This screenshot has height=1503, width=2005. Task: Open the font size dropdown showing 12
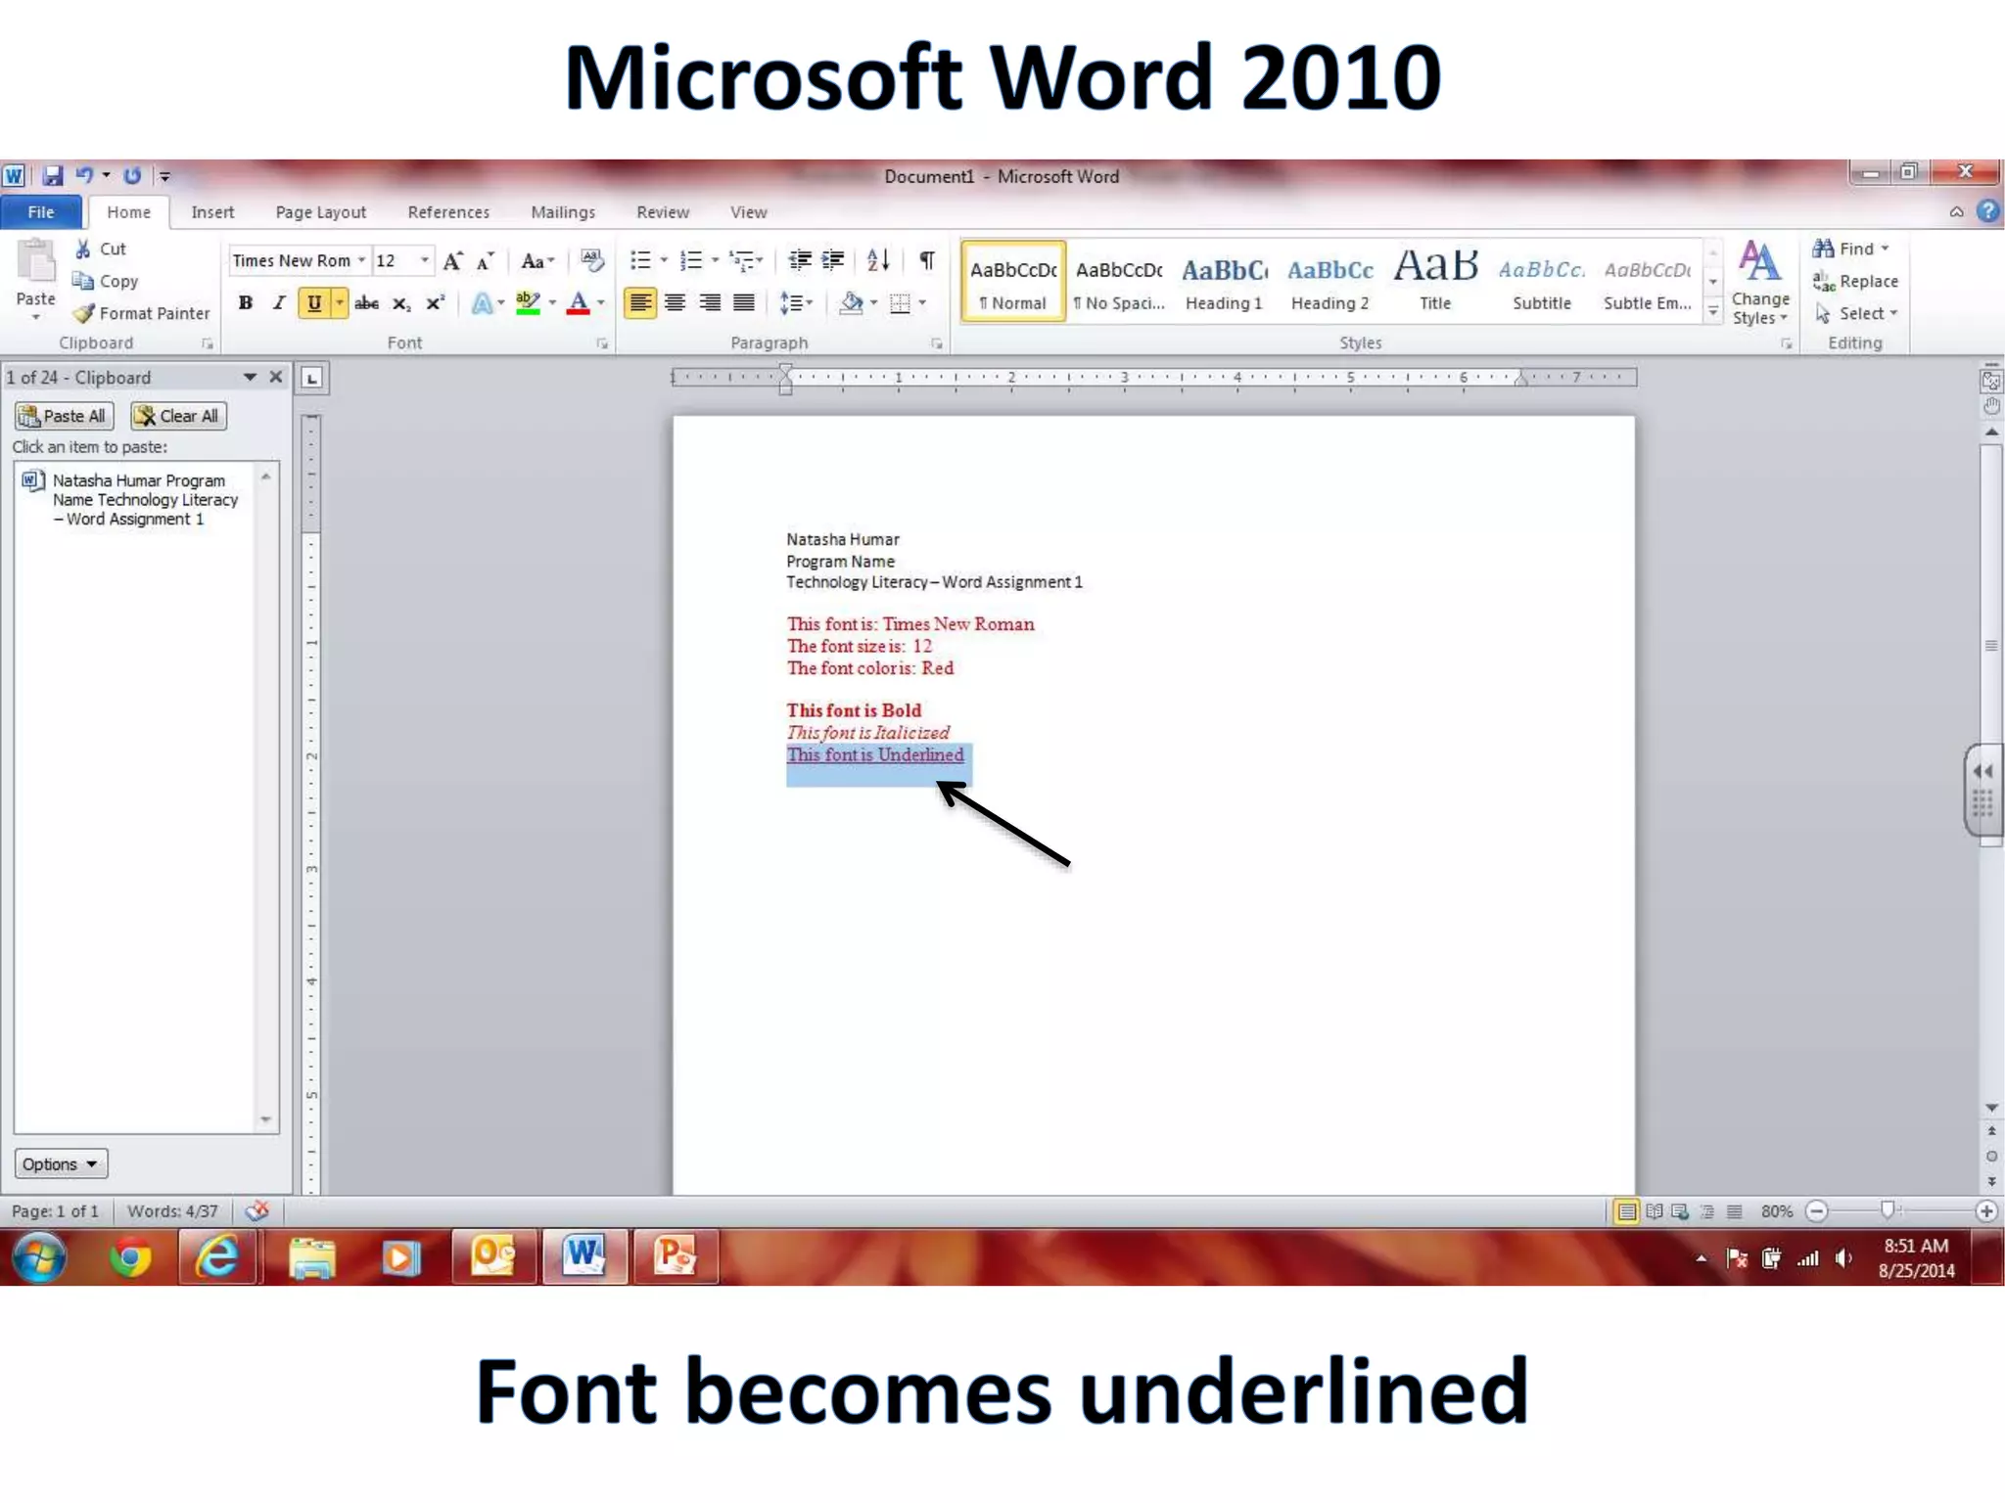coord(425,260)
